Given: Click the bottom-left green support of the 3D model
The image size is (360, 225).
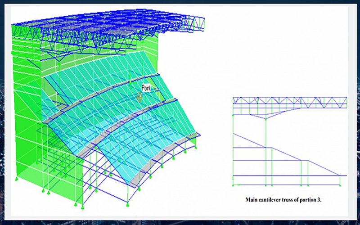Looking at the screenshot, I should pyautogui.click(x=17, y=179).
